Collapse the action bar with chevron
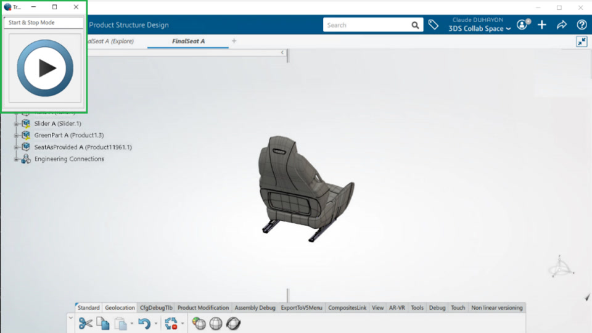Screen dimensions: 592x333 tap(70, 318)
